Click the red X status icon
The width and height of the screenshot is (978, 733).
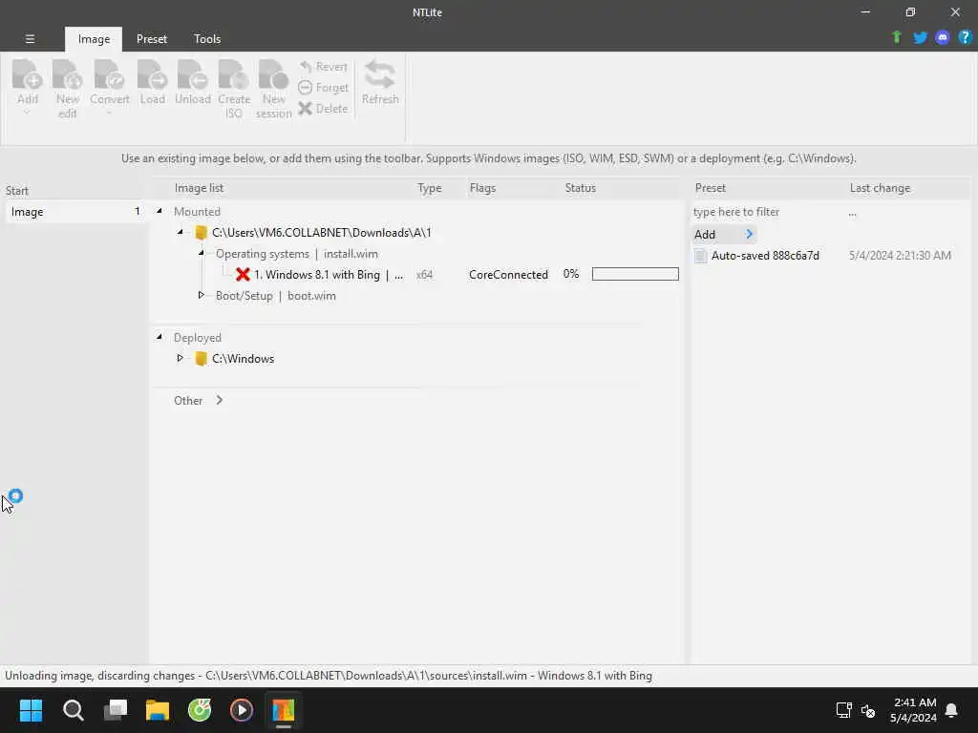coord(243,274)
